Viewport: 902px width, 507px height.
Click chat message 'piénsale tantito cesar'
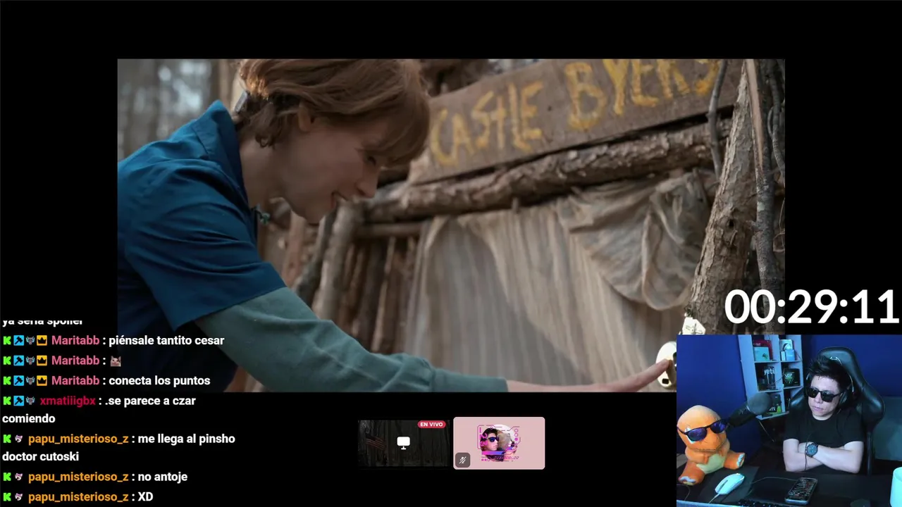pyautogui.click(x=166, y=341)
